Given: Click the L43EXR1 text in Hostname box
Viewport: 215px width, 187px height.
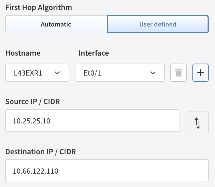Looking at the screenshot, I should (28, 73).
